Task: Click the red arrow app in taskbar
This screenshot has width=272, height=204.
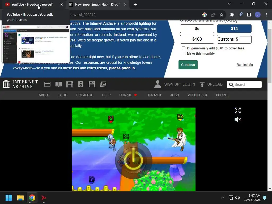Action: 44,198
